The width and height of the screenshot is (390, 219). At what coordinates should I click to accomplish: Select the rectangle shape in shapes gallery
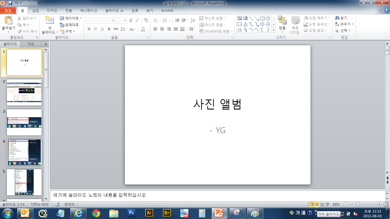(x=262, y=19)
